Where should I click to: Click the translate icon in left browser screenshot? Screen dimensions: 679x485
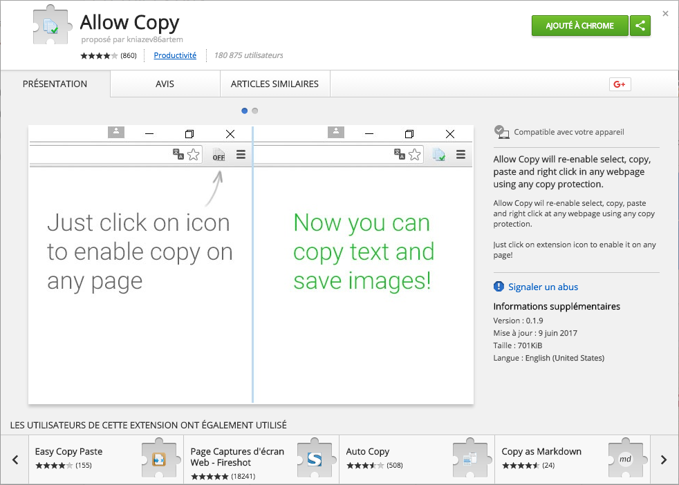(178, 154)
